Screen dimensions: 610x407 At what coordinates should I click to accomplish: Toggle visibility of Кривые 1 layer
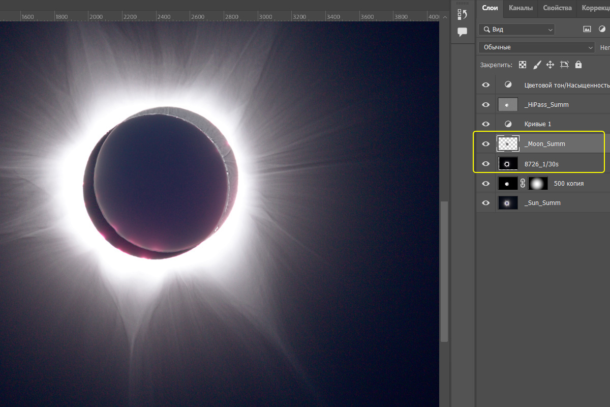tap(486, 124)
